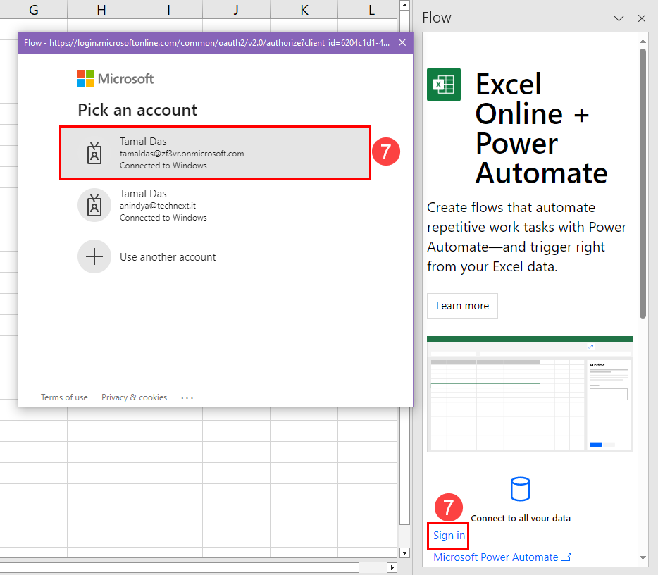Click the 'Pick an account' heading
The image size is (658, 575).
[137, 110]
